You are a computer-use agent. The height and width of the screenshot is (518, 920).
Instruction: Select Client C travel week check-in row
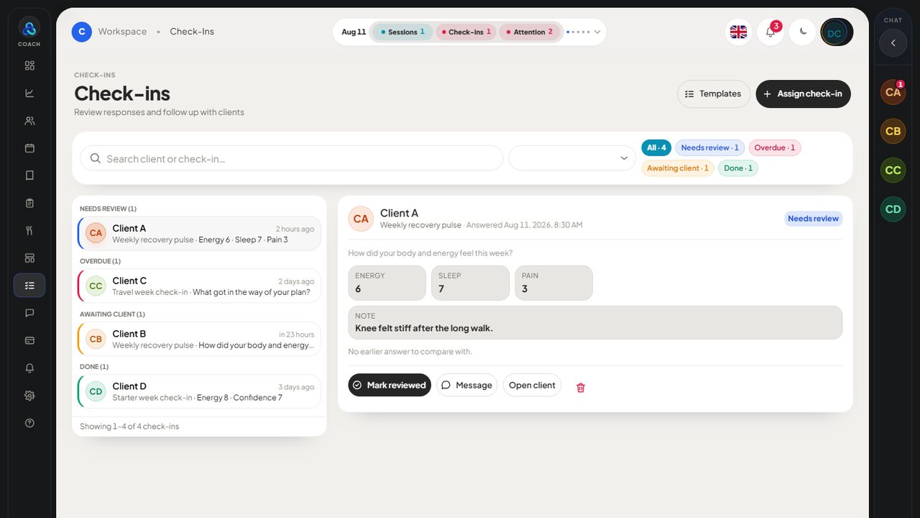coord(199,286)
